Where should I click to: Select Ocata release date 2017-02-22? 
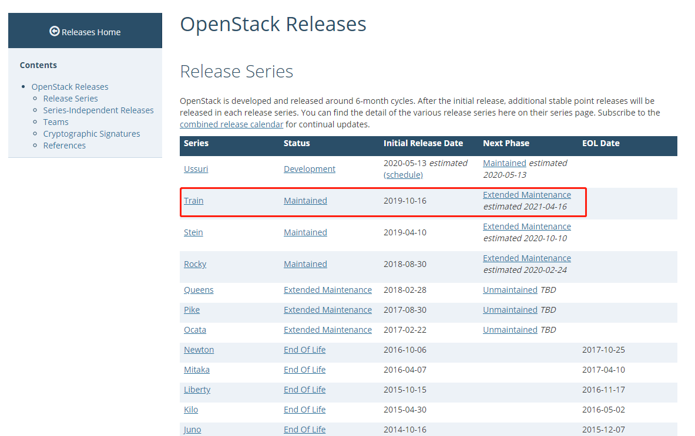[x=405, y=330]
